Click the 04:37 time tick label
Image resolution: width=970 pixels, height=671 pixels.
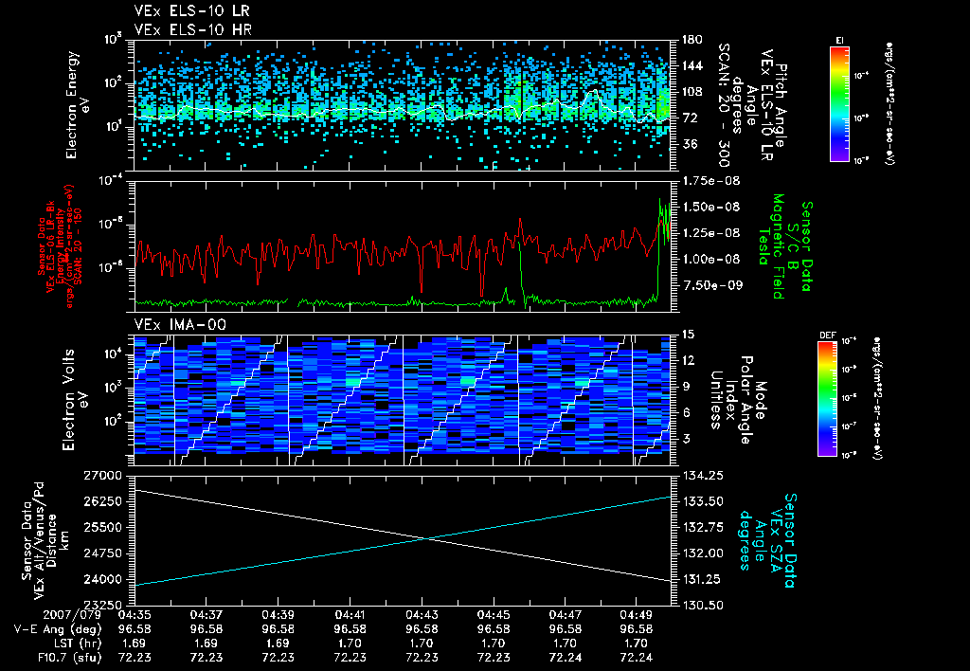pos(206,615)
